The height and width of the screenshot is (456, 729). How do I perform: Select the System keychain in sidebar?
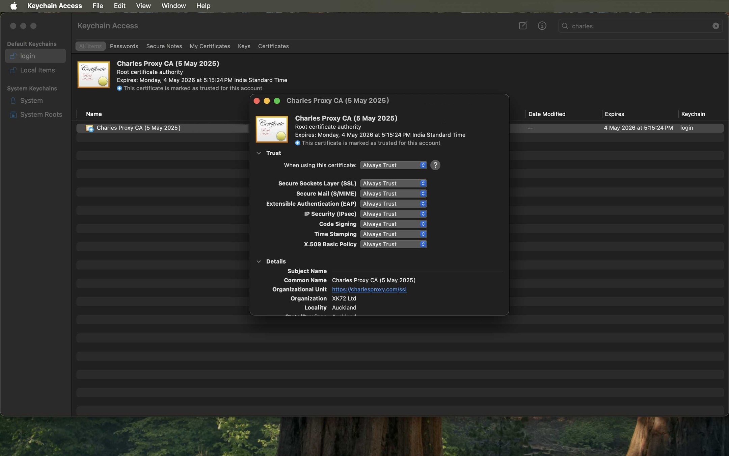pos(35,101)
